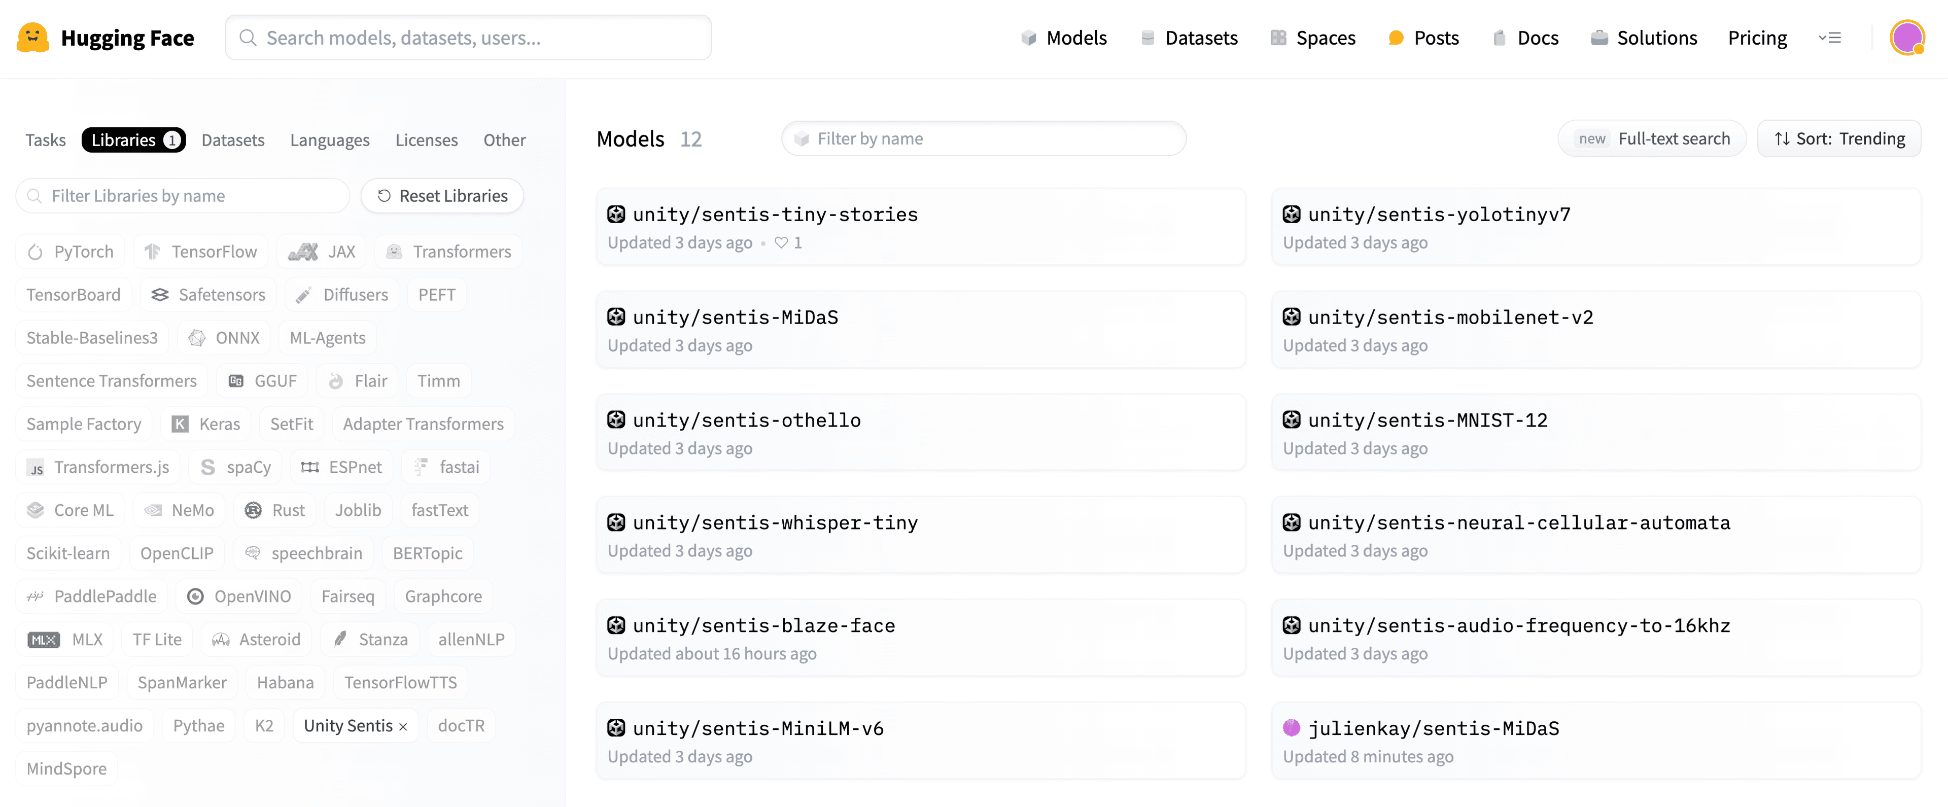Screen dimensions: 1948x807
Task: Enable the Diffusers library filter
Action: [x=342, y=295]
